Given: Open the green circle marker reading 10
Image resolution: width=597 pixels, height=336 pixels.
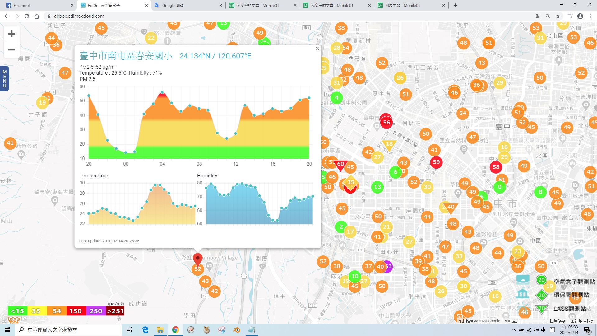Looking at the screenshot, I should (355, 276).
